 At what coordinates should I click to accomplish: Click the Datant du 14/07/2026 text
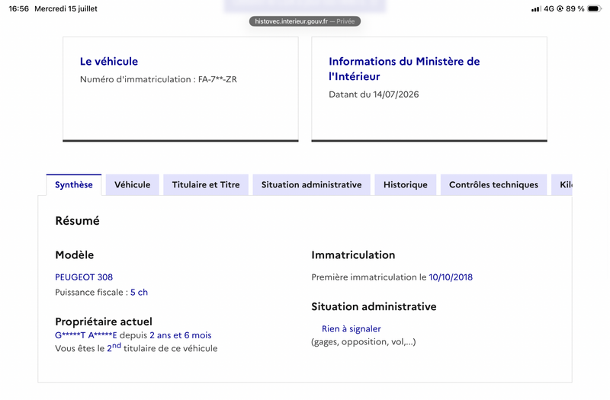pos(374,94)
